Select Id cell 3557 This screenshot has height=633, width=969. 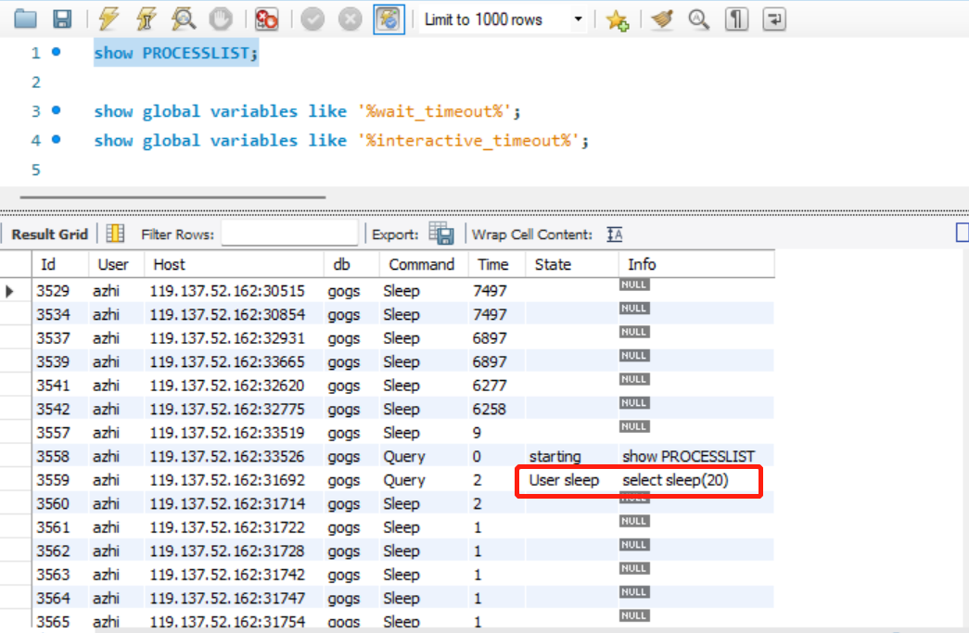pyautogui.click(x=60, y=433)
